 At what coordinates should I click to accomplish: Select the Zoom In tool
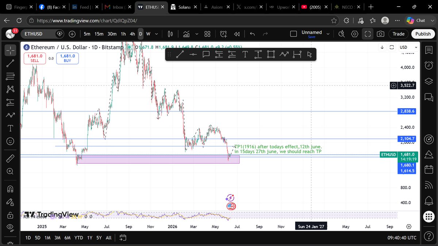click(x=10, y=171)
